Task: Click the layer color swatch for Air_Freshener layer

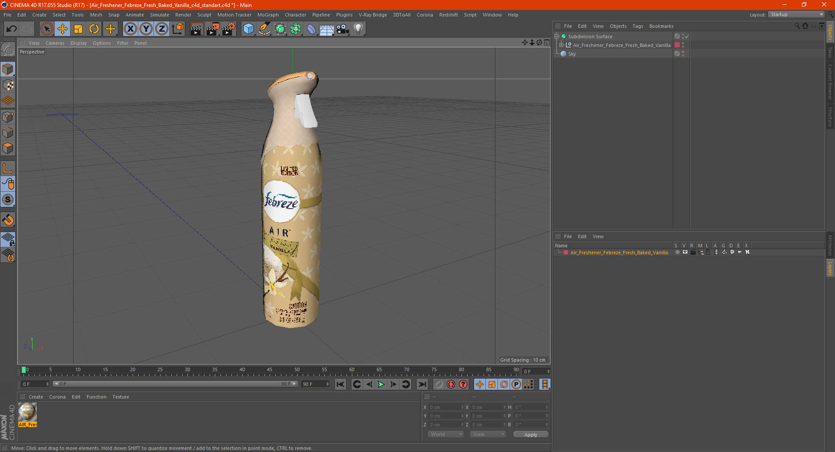Action: coord(566,253)
